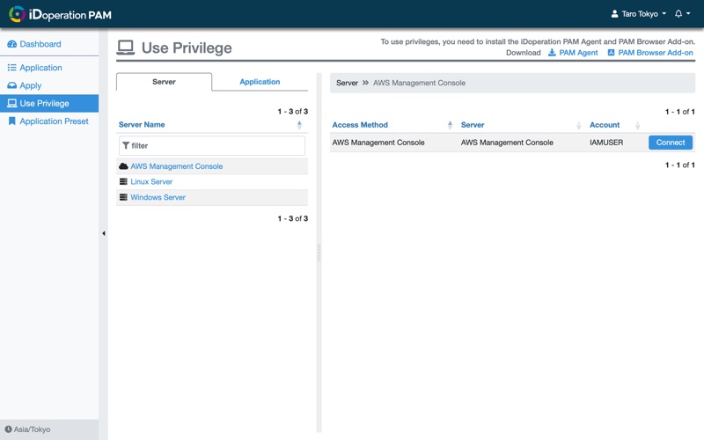Sort by the Access Method column
This screenshot has width=704, height=440.
tap(360, 125)
